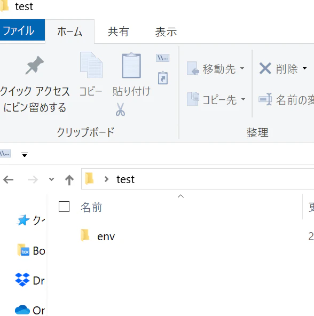Go back with the left arrow
The image size is (314, 316).
[x=8, y=179]
